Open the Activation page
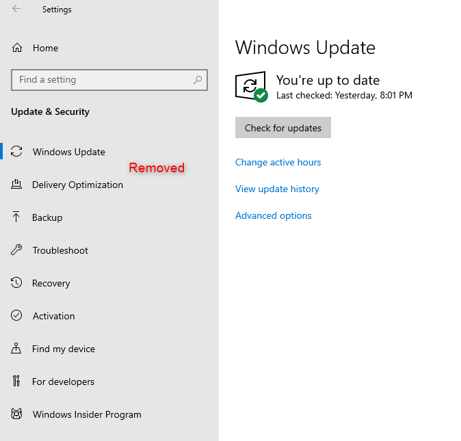This screenshot has height=441, width=461. 109,316
